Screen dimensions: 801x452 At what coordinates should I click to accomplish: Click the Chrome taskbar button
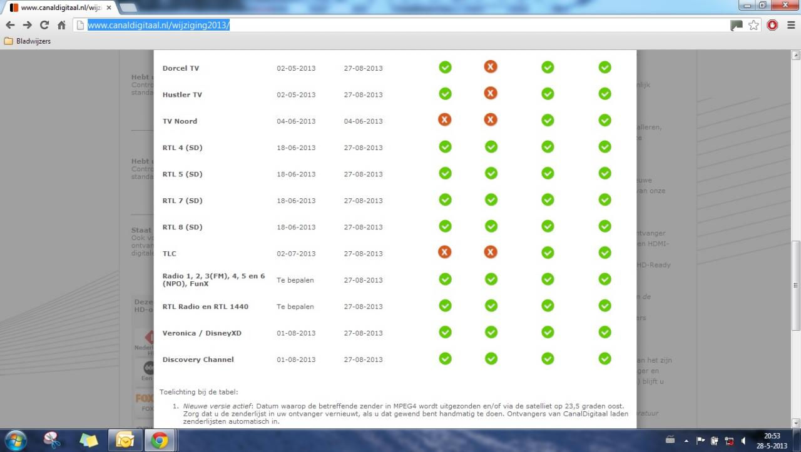(x=160, y=441)
